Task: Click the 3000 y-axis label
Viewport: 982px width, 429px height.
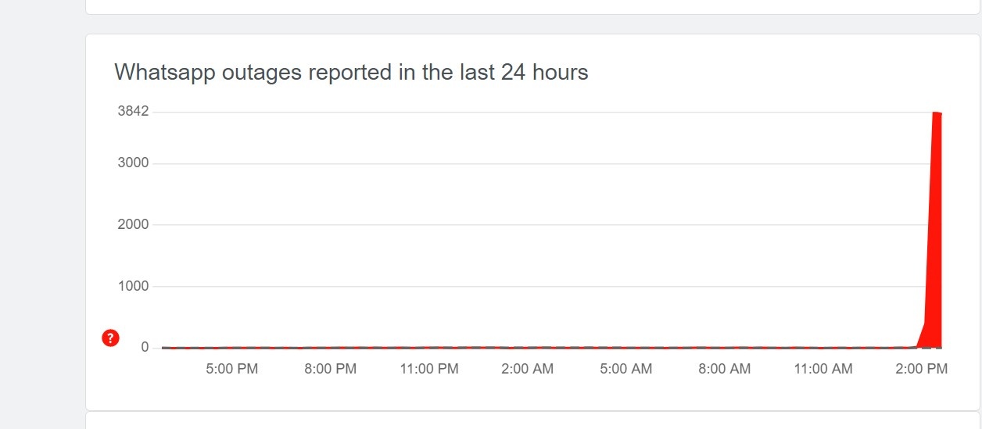Action: (x=133, y=163)
